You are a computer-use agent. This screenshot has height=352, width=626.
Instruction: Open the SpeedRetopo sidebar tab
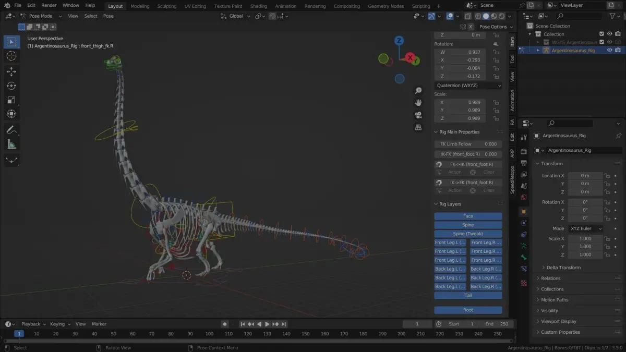(x=512, y=179)
